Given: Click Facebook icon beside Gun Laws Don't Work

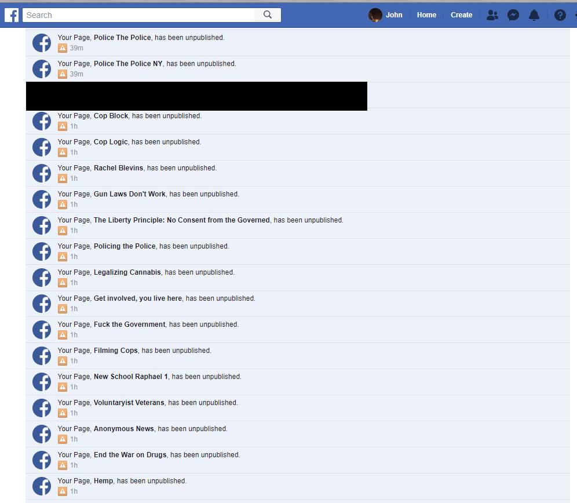Looking at the screenshot, I should coord(42,199).
